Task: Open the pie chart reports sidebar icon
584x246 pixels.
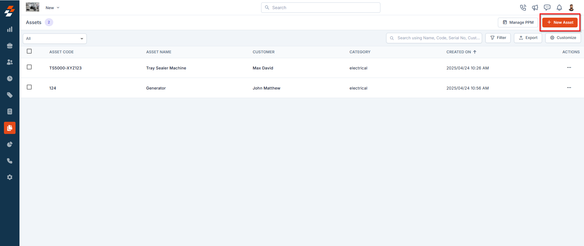Action: click(10, 144)
